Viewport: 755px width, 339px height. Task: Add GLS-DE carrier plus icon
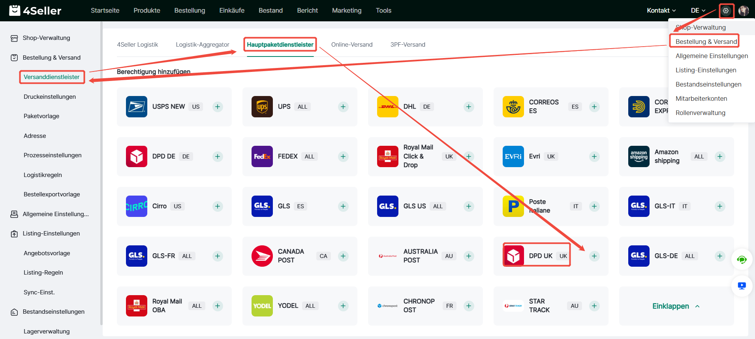pos(720,256)
